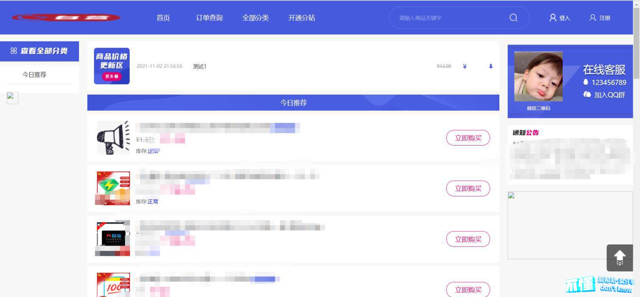Viewport: 640px width, 297px height.
Task: Click the login user icon
Action: click(553, 17)
